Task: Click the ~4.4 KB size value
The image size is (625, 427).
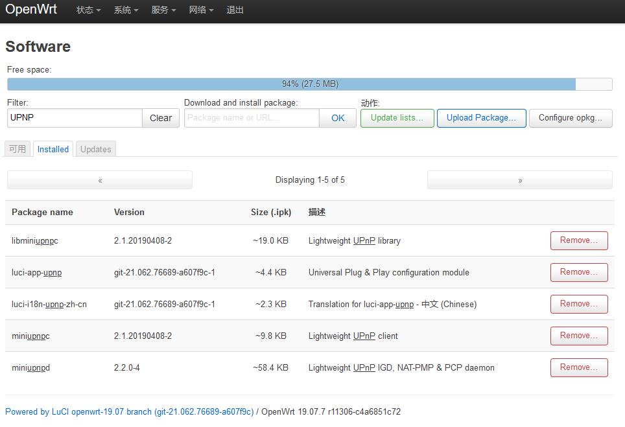Action: coord(270,272)
